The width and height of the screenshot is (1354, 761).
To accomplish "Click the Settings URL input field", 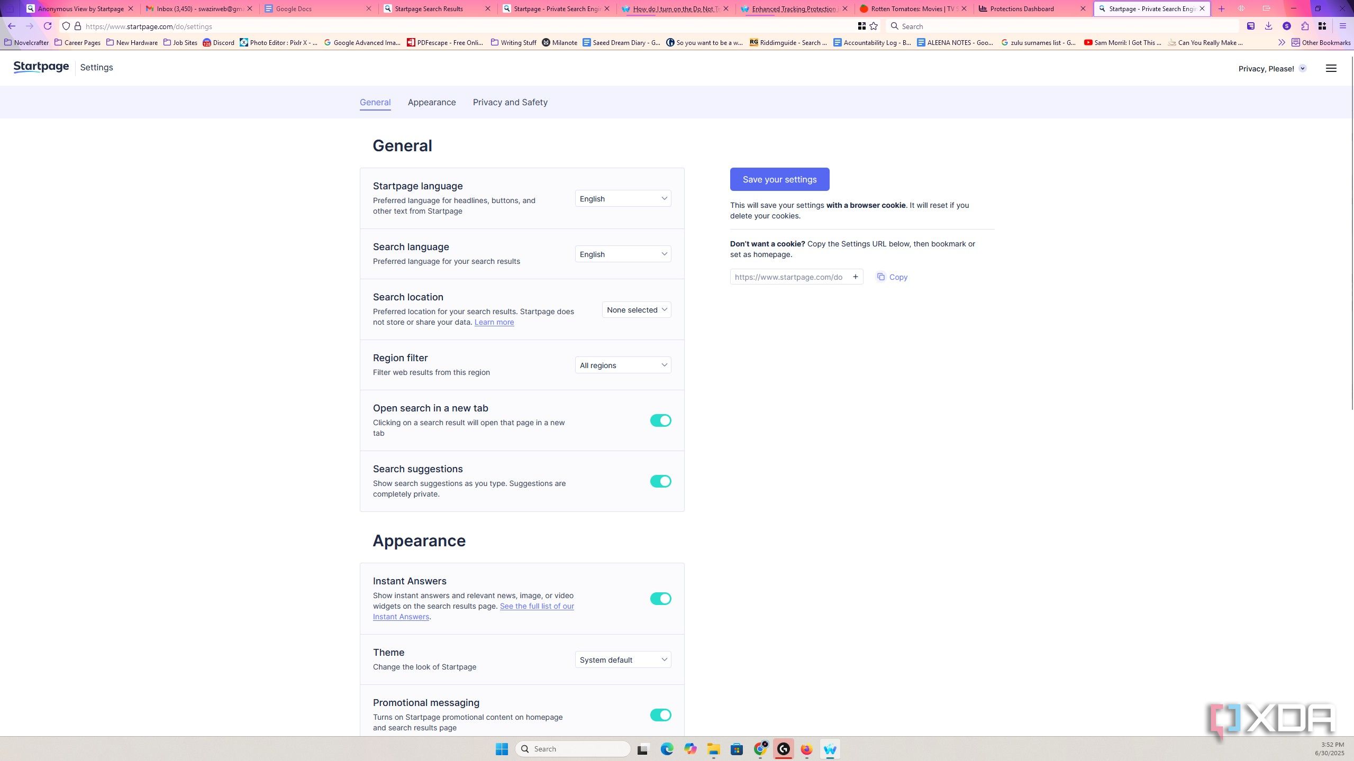I will (796, 277).
